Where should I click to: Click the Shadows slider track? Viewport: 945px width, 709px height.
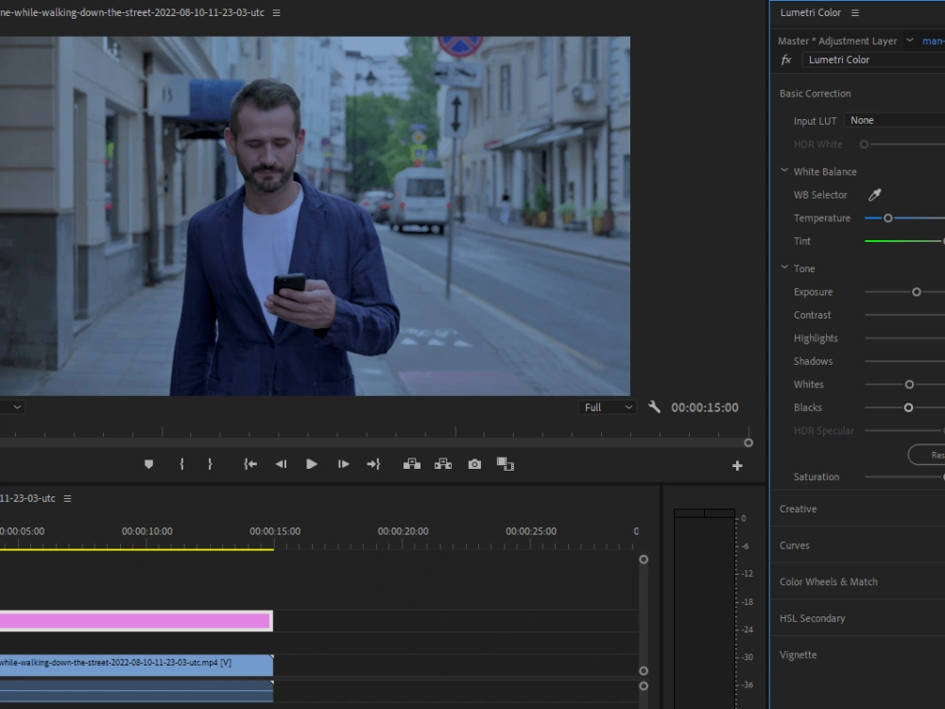coord(904,361)
